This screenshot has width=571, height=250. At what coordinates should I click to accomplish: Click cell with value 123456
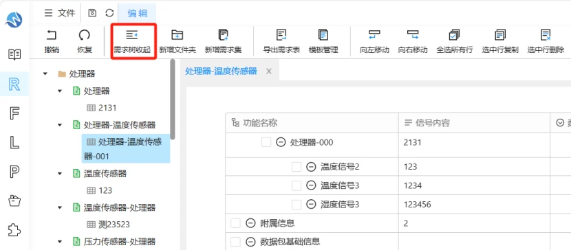click(x=474, y=205)
